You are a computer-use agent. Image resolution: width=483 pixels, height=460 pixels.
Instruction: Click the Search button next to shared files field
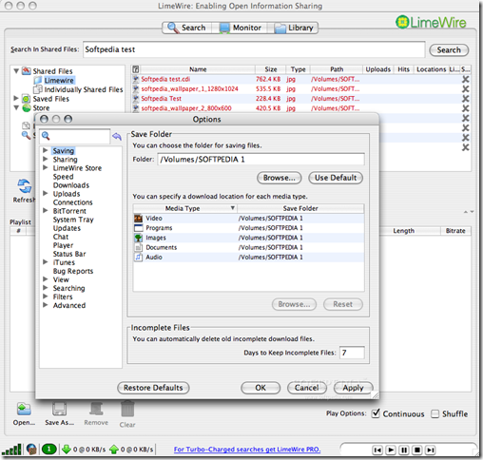coord(449,50)
